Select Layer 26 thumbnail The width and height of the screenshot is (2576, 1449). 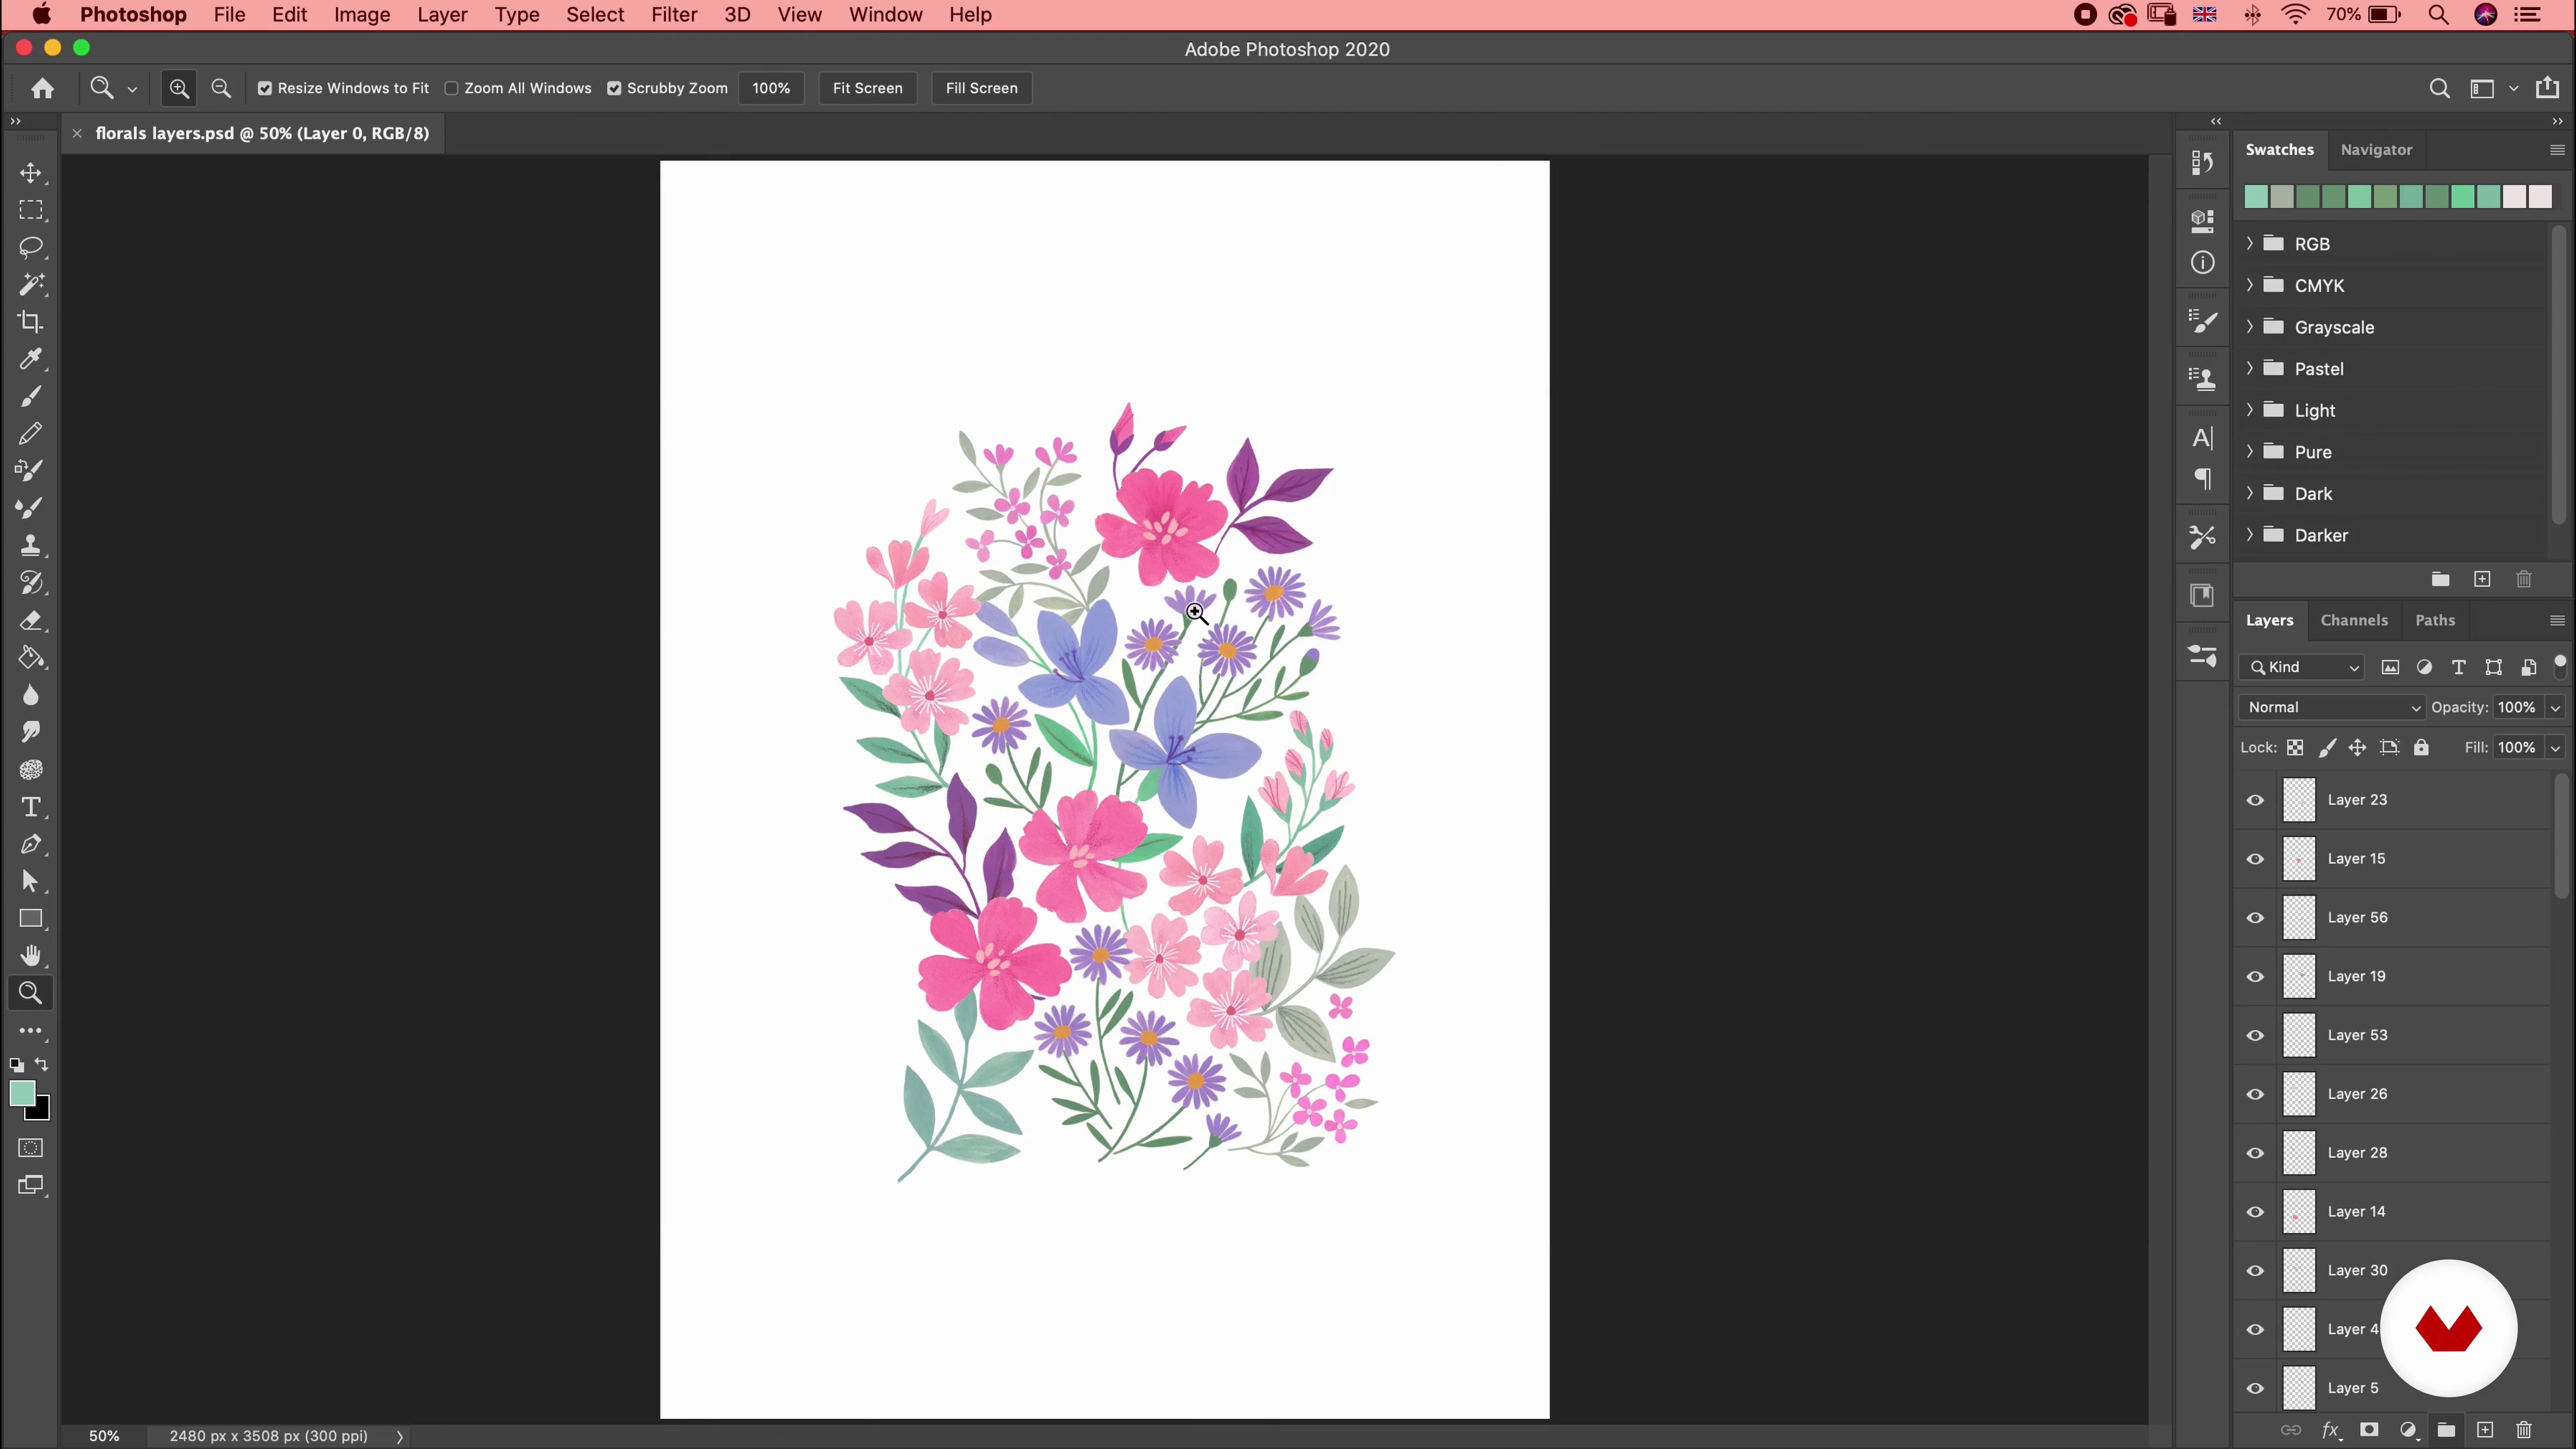(2298, 1094)
